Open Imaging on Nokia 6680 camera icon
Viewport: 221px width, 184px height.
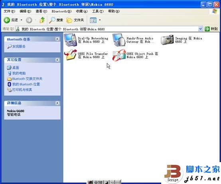click(x=167, y=40)
